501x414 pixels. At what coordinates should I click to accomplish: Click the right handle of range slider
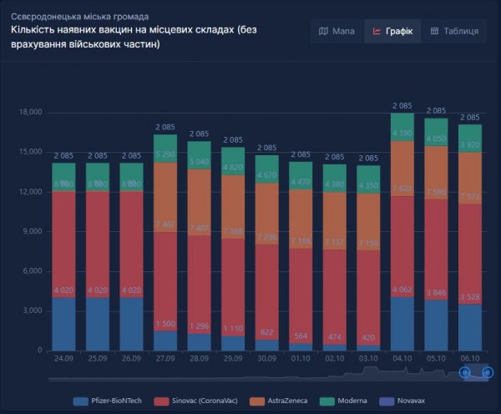(x=488, y=372)
